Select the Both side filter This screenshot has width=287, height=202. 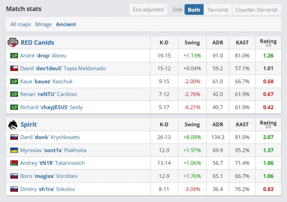coord(194,10)
